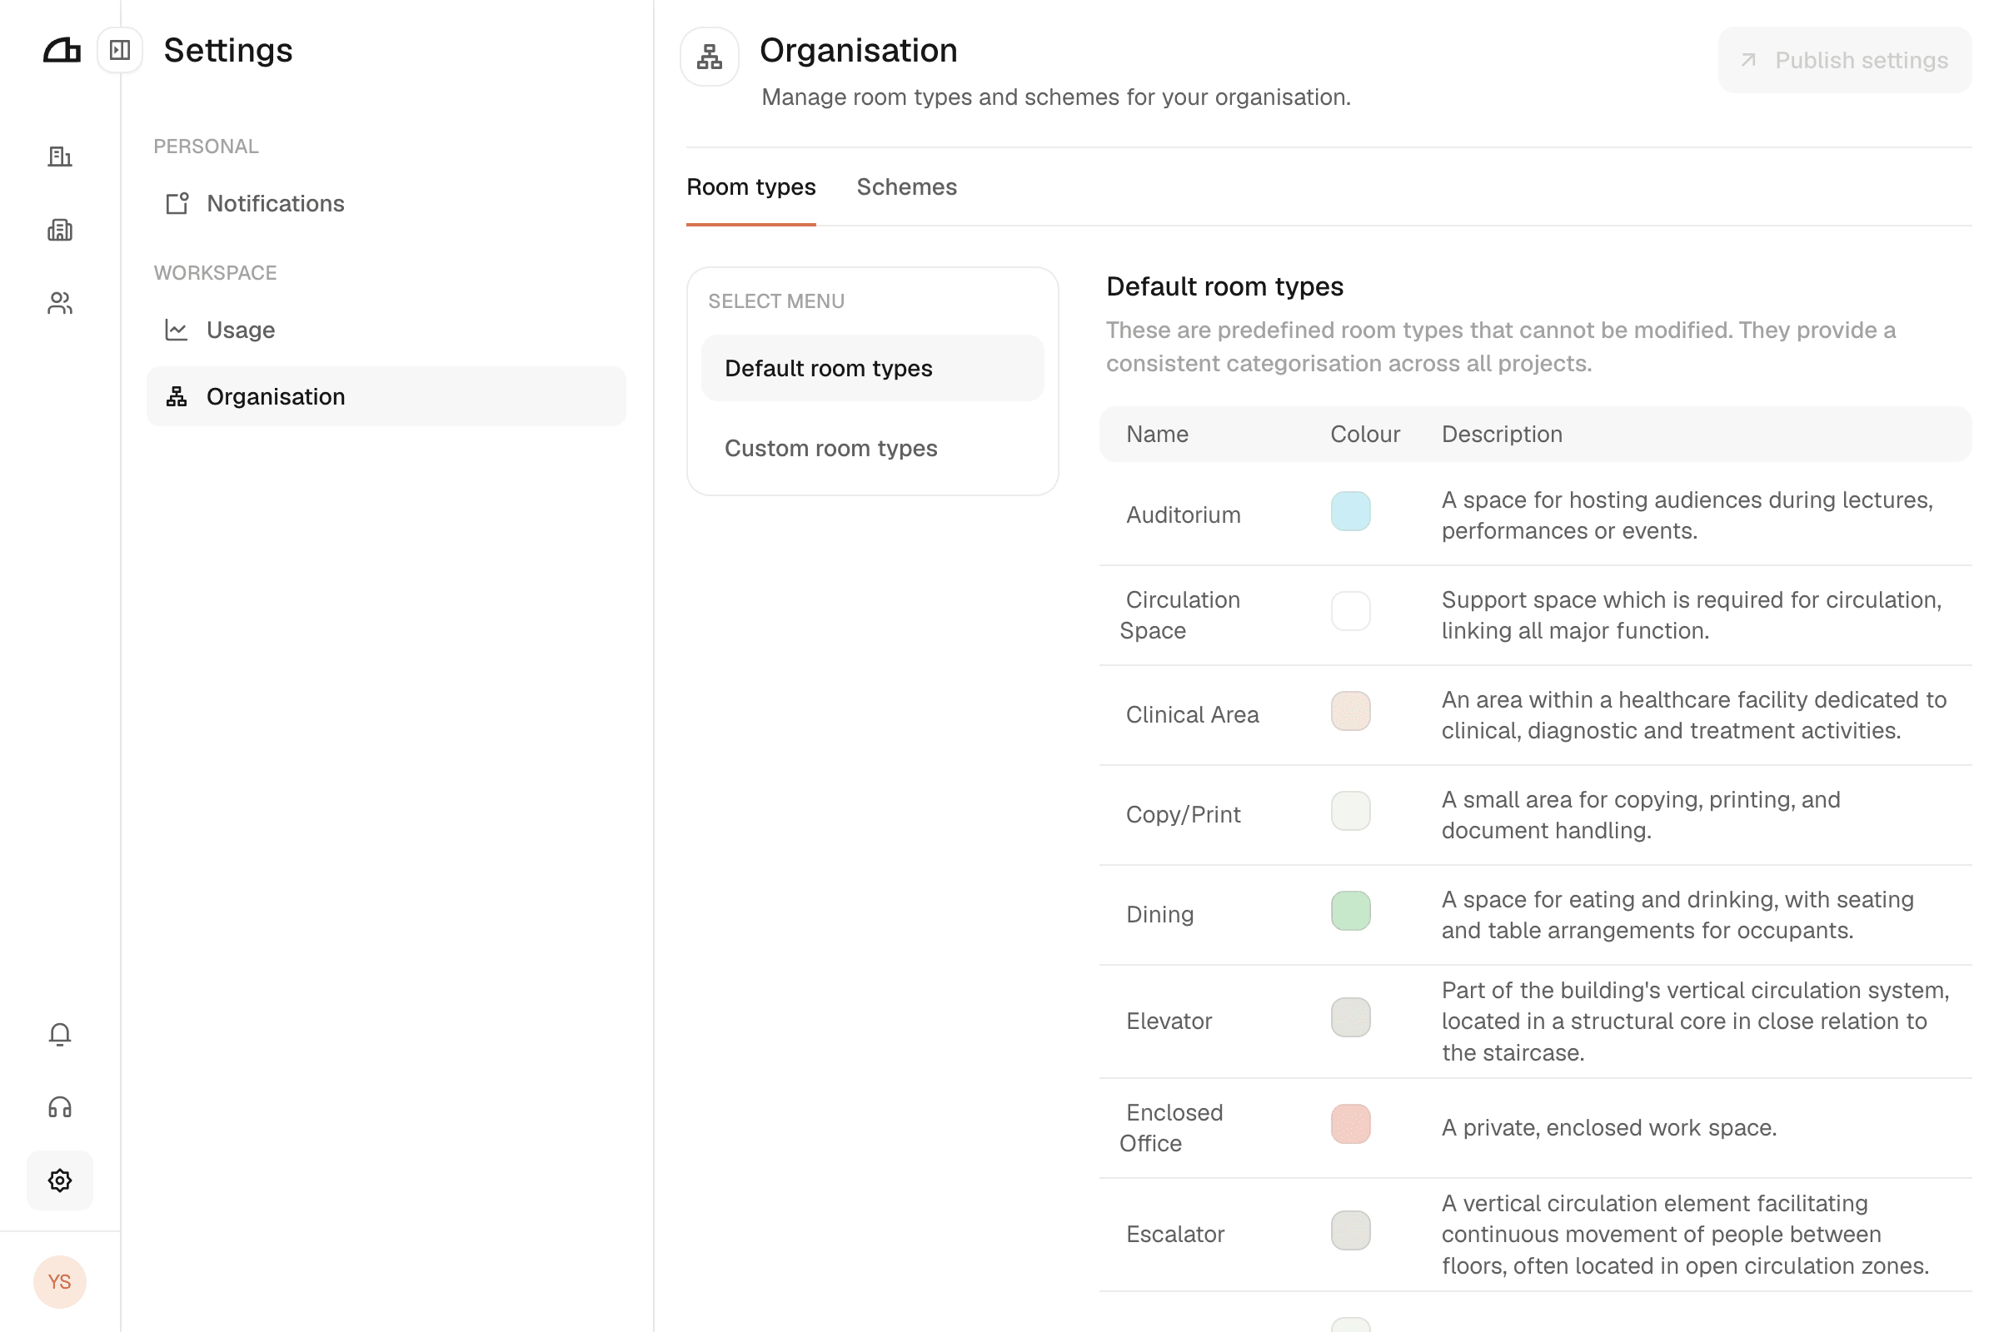Collapse the sidebar panel toggle icon
Screen dimensions: 1999x1332
coord(120,50)
